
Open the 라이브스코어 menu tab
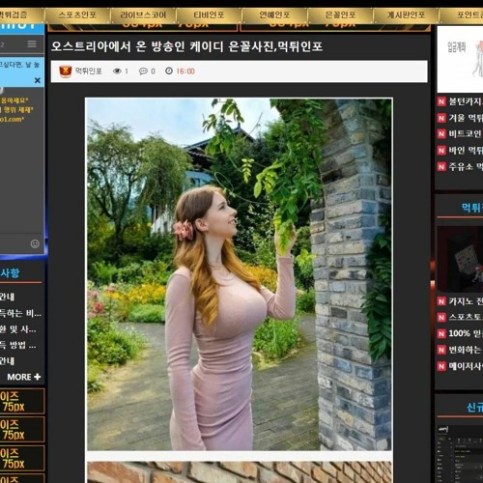143,14
